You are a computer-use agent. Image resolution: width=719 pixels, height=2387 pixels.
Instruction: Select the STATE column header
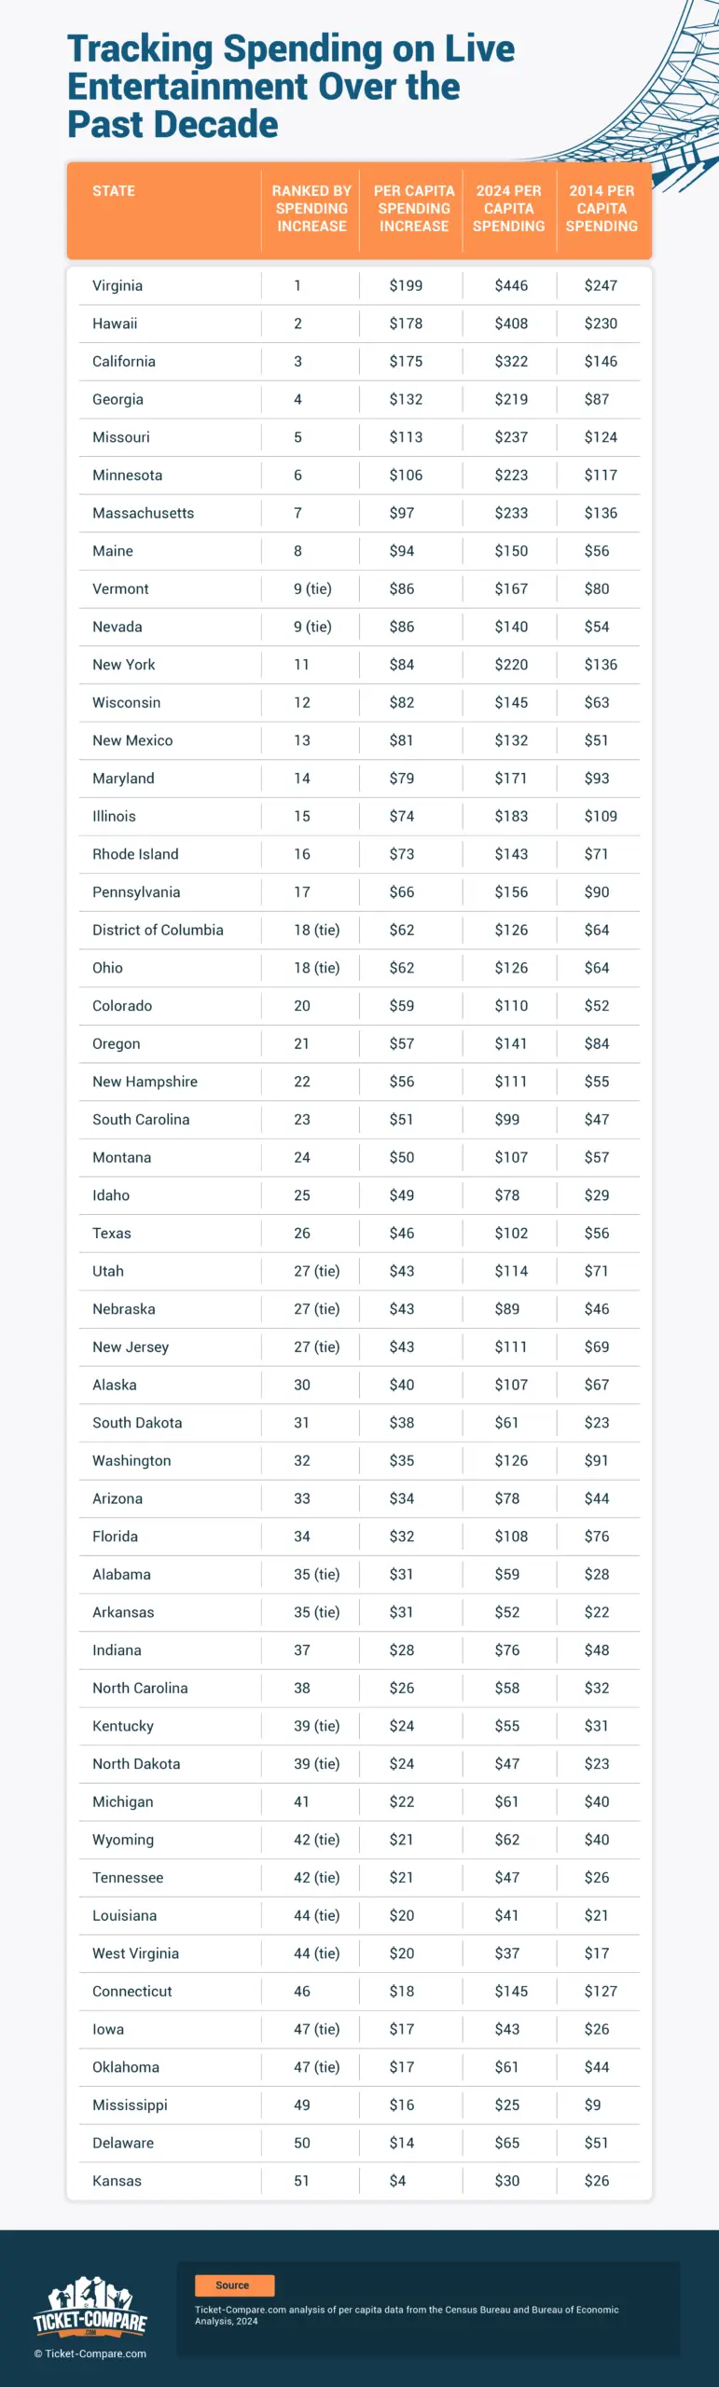pos(114,191)
